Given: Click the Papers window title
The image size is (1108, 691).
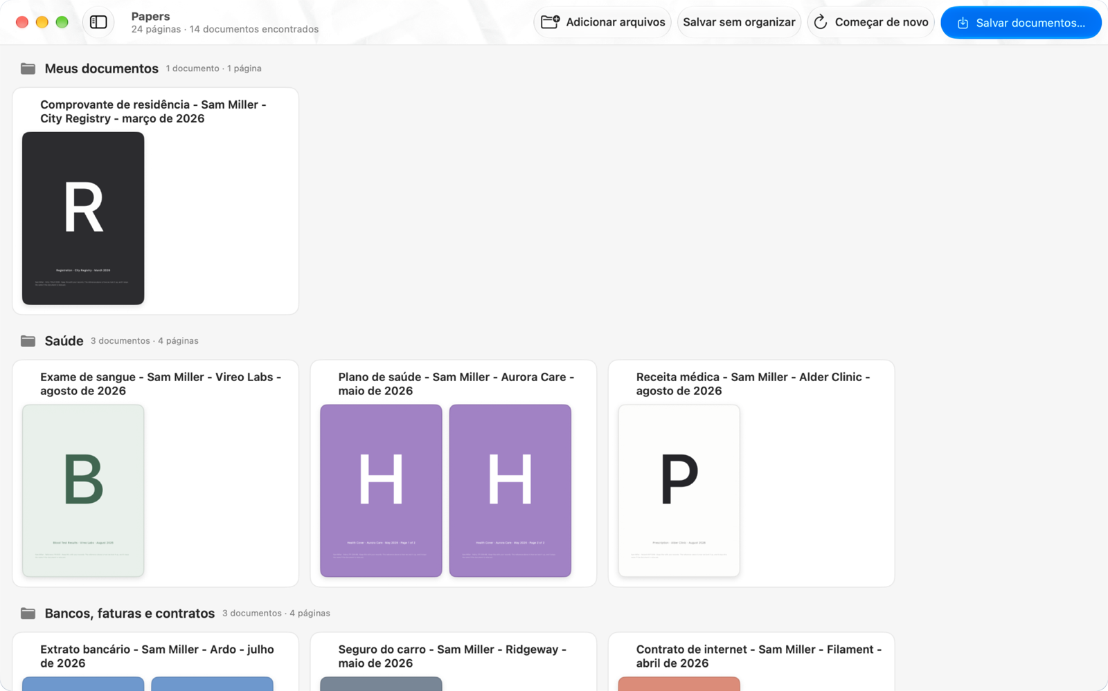Looking at the screenshot, I should tap(150, 16).
